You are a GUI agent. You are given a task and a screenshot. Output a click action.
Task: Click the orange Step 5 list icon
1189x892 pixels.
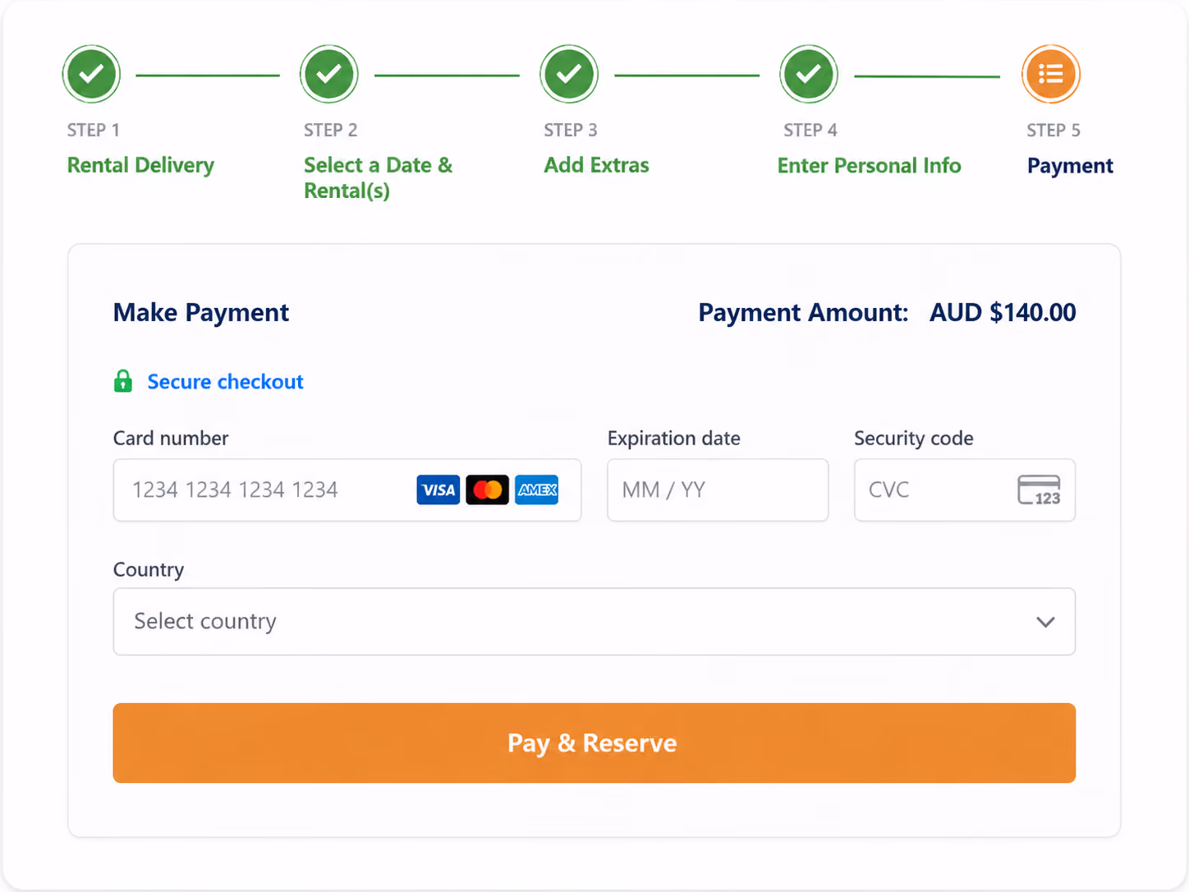click(x=1051, y=74)
